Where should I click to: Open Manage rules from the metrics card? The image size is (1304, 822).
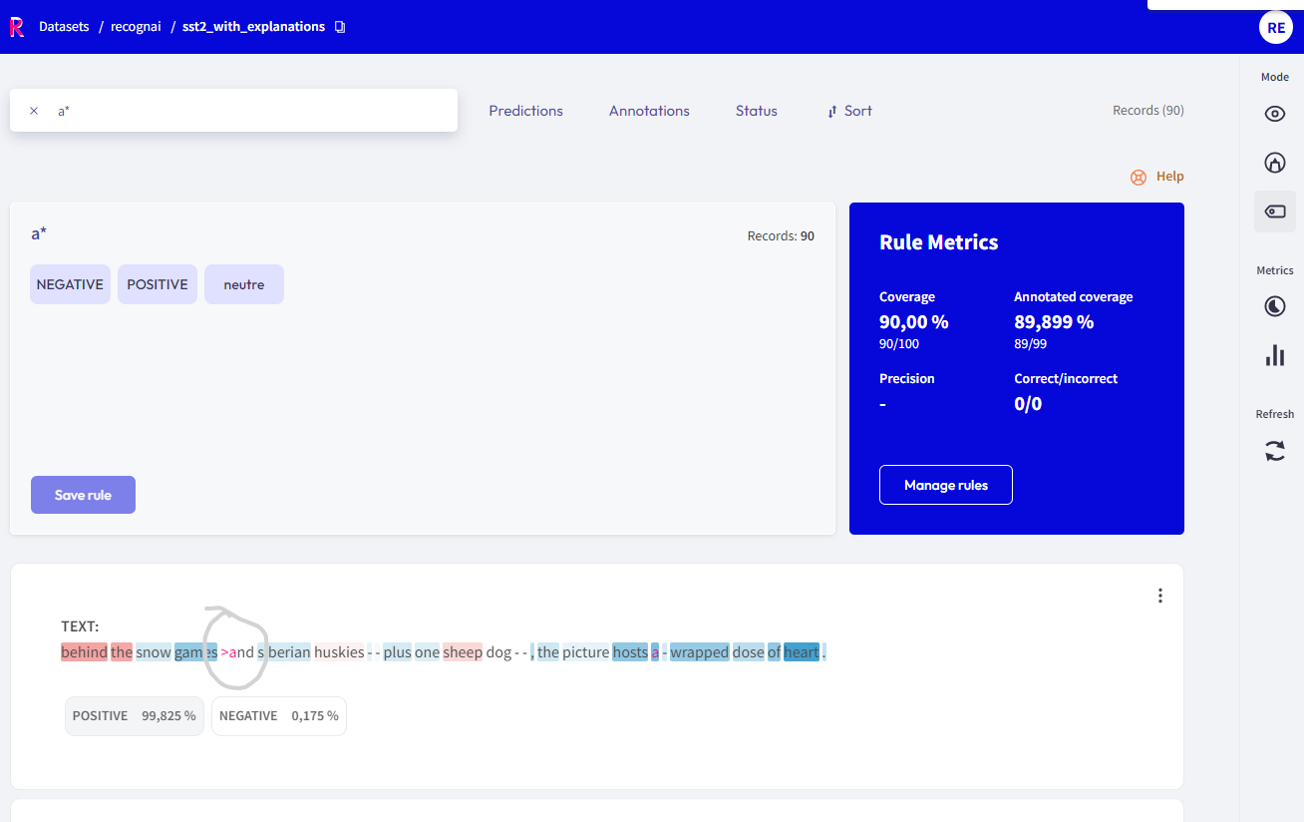[945, 485]
